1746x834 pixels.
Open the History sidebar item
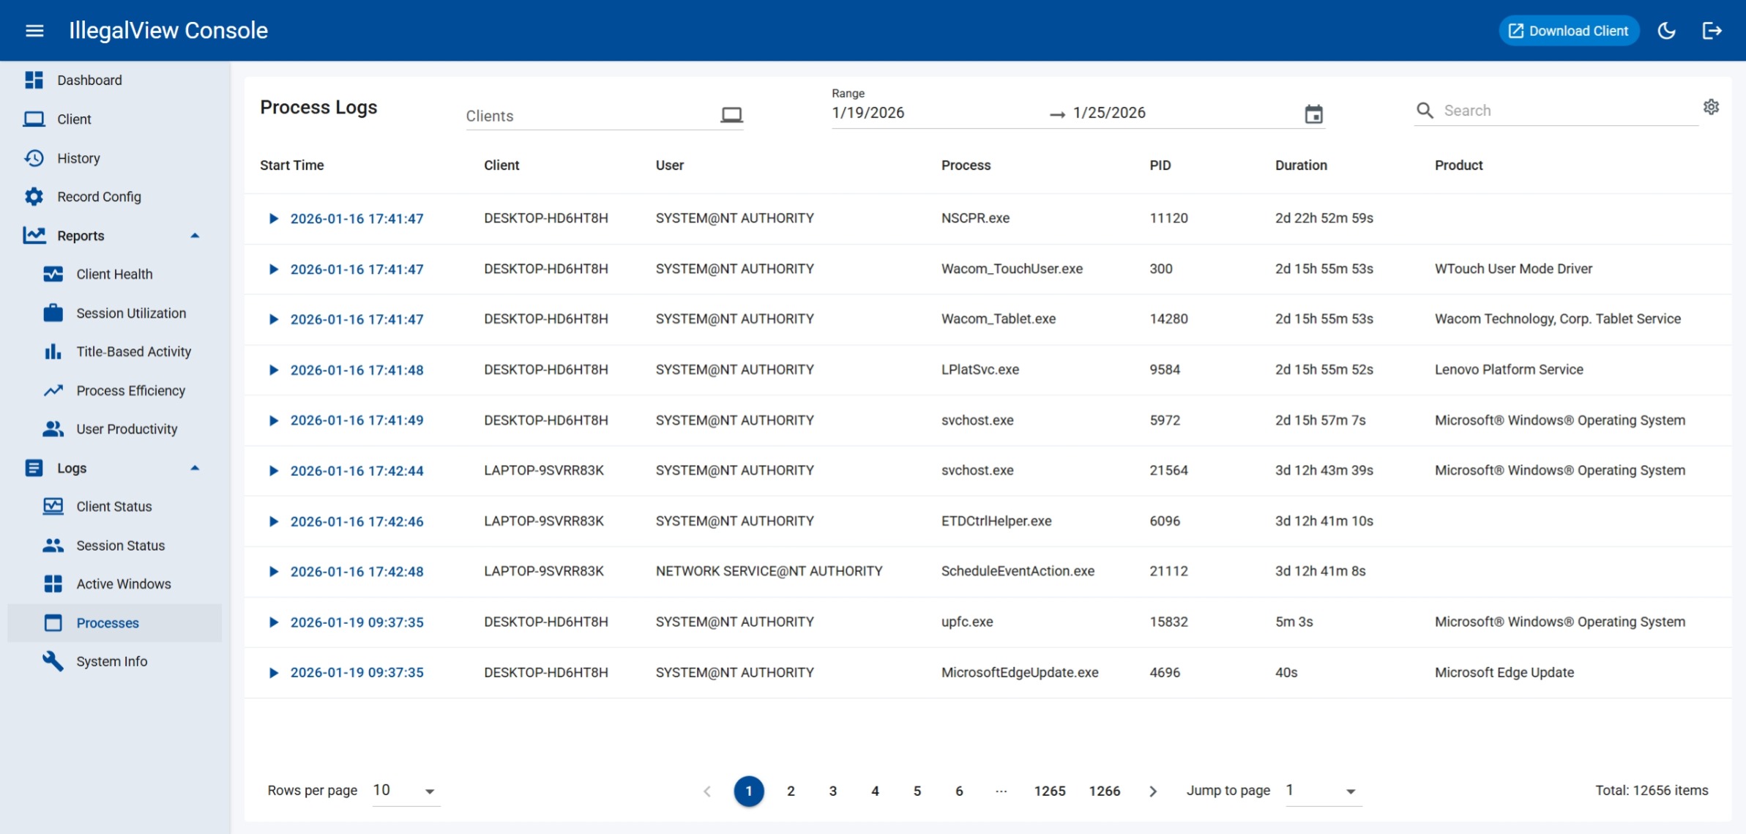78,158
